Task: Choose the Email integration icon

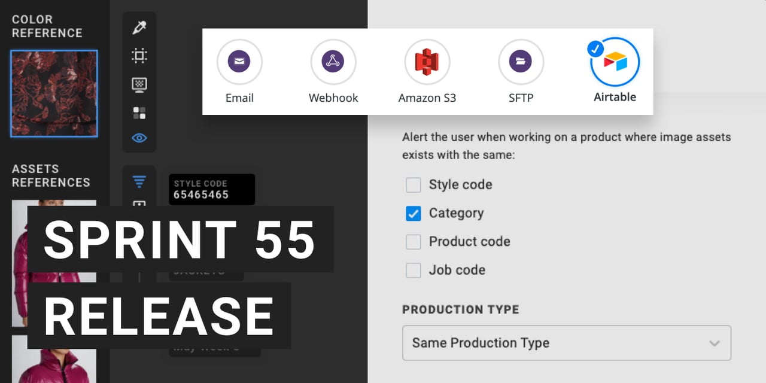Action: coord(239,62)
